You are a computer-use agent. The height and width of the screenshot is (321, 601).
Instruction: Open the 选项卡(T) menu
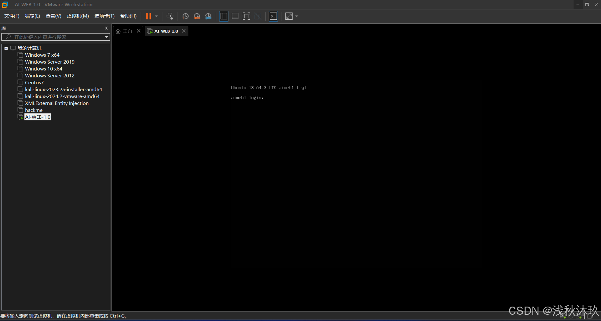coord(105,16)
